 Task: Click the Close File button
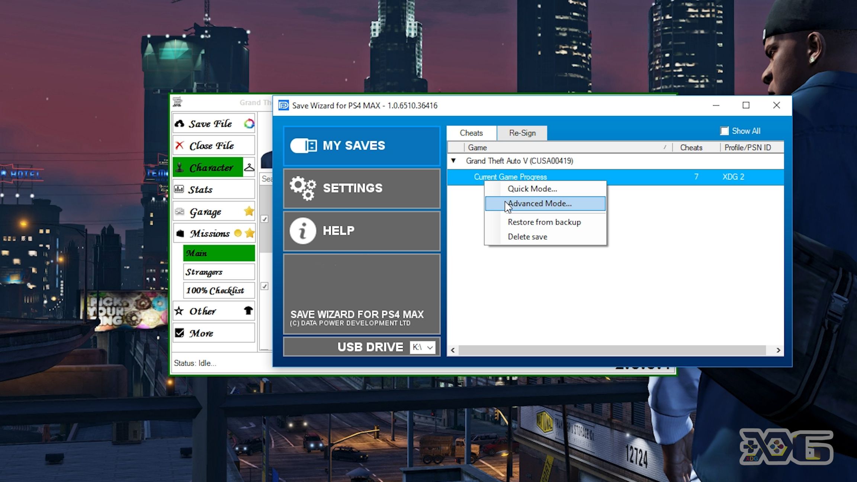[214, 145]
